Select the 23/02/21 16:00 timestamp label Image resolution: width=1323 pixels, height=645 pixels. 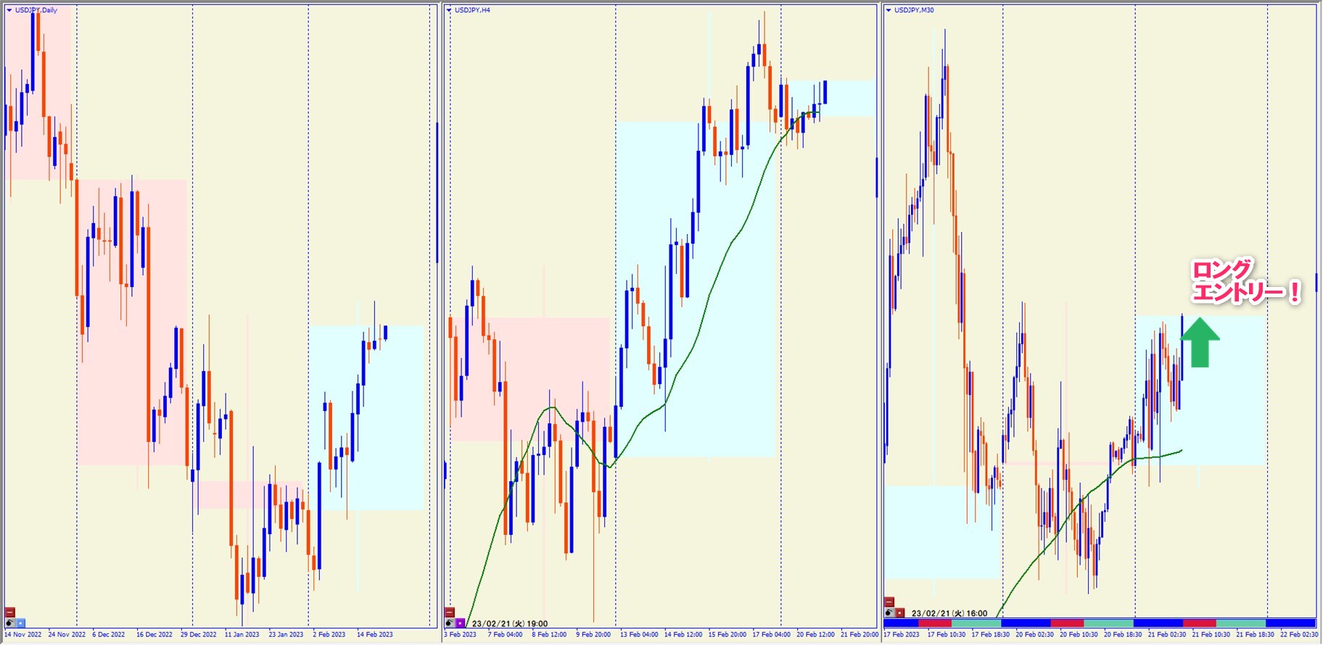click(949, 613)
